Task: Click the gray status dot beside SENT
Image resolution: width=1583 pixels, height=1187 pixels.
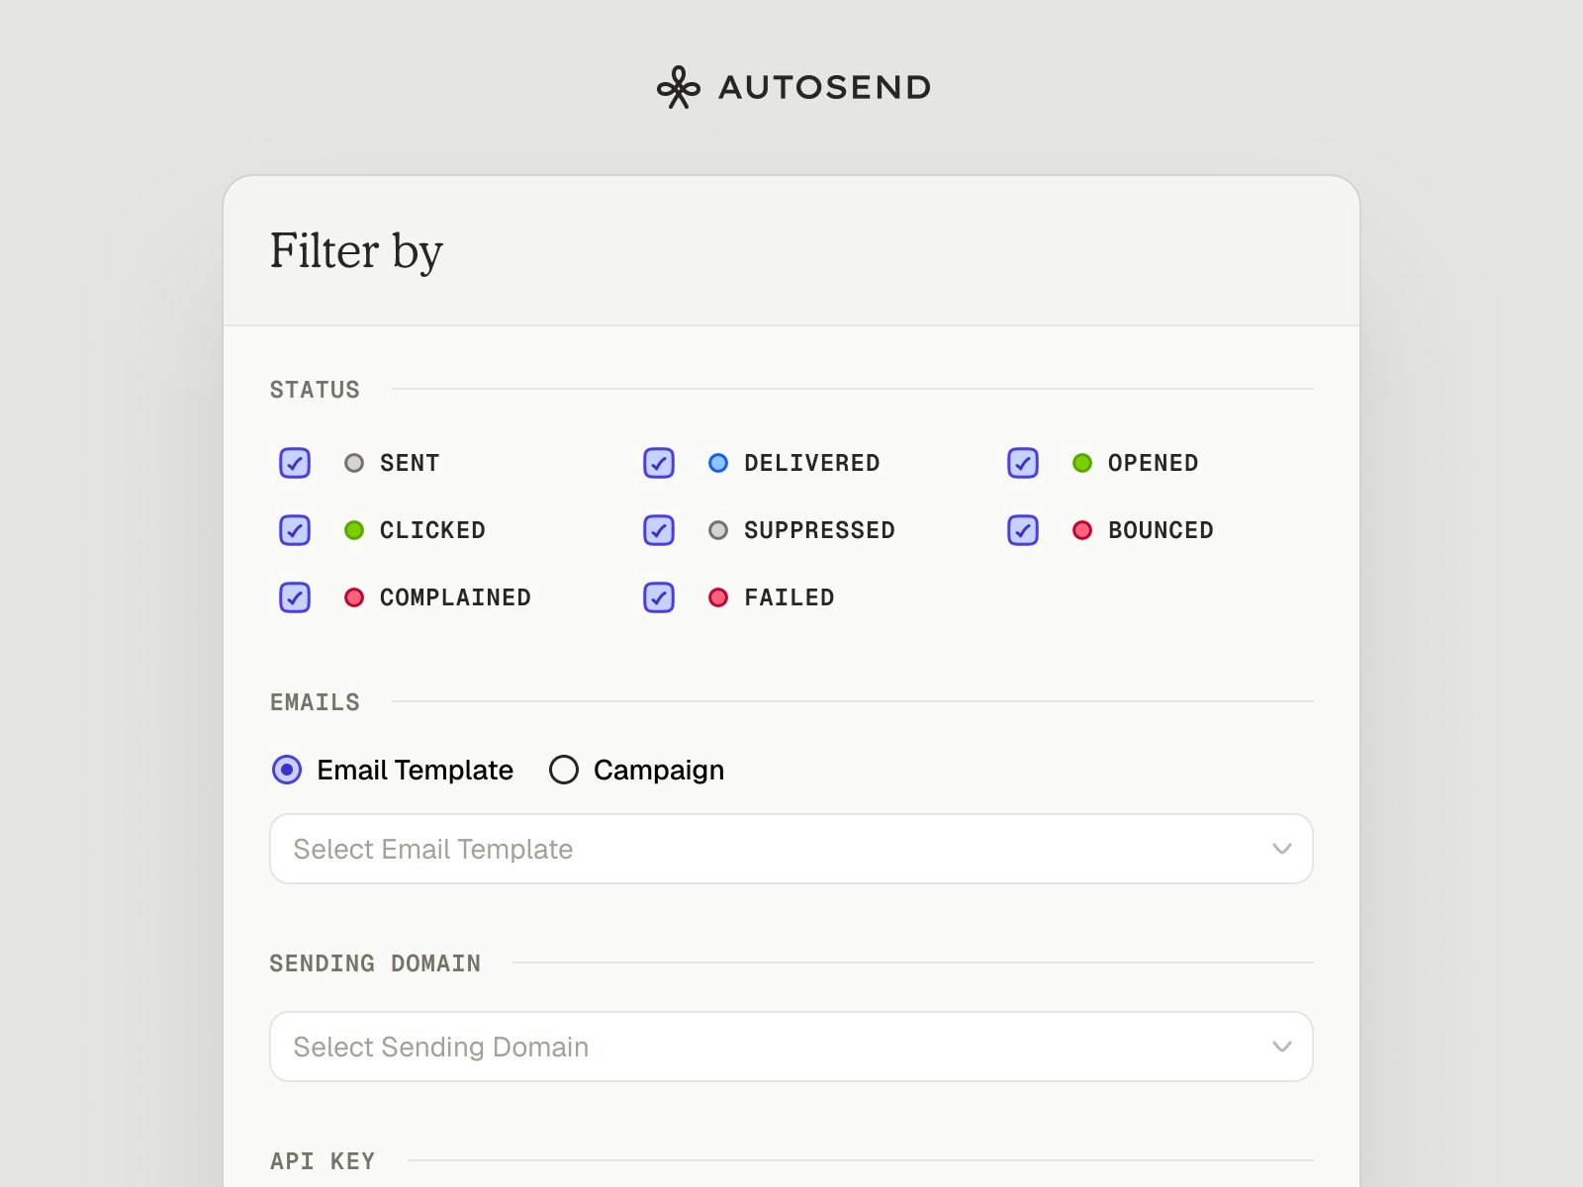Action: click(x=353, y=463)
